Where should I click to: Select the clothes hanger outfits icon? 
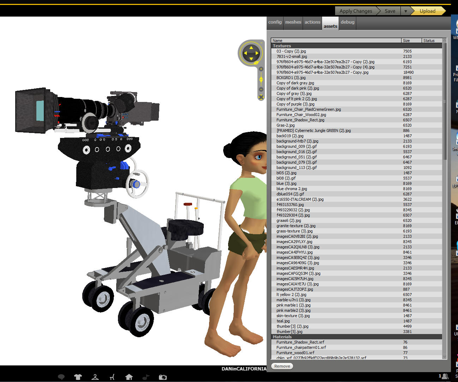pyautogui.click(x=95, y=377)
